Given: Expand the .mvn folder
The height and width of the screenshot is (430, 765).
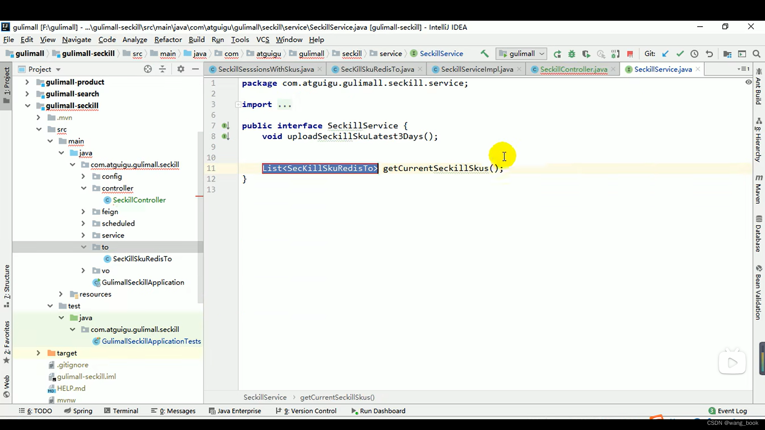Looking at the screenshot, I should coord(38,117).
